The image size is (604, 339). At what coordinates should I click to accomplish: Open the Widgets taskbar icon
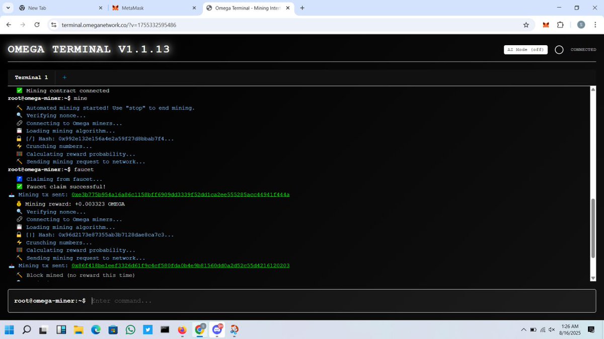pyautogui.click(x=61, y=329)
